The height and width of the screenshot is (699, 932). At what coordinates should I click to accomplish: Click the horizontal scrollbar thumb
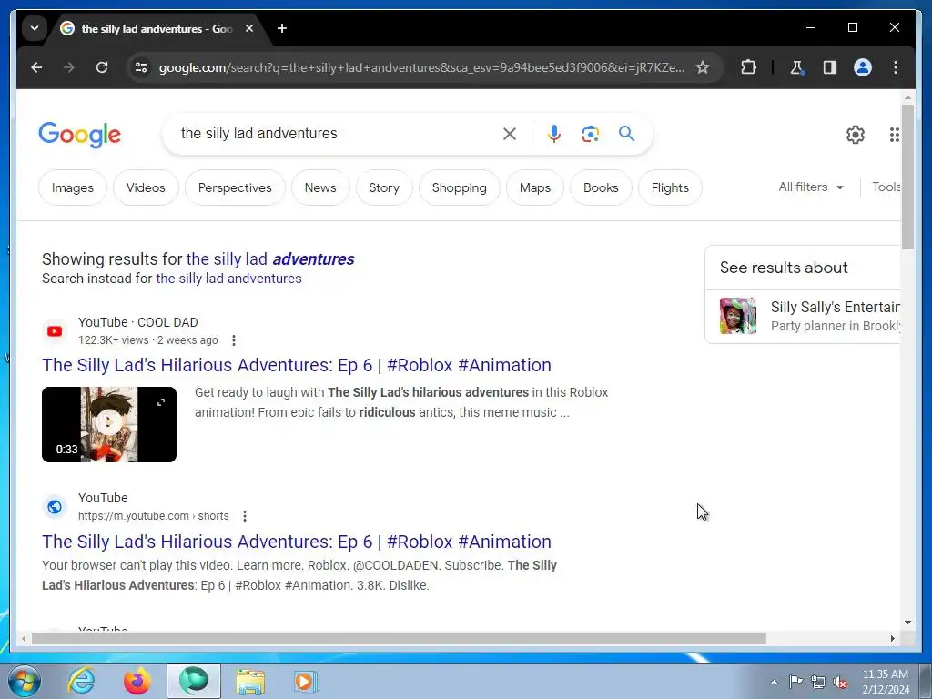coord(399,638)
